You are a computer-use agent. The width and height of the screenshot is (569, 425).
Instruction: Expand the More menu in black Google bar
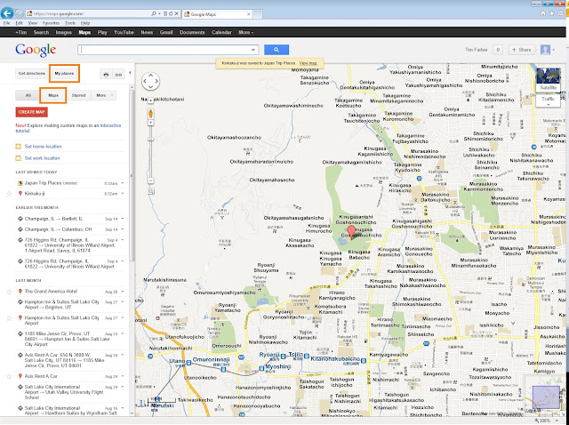click(x=245, y=32)
